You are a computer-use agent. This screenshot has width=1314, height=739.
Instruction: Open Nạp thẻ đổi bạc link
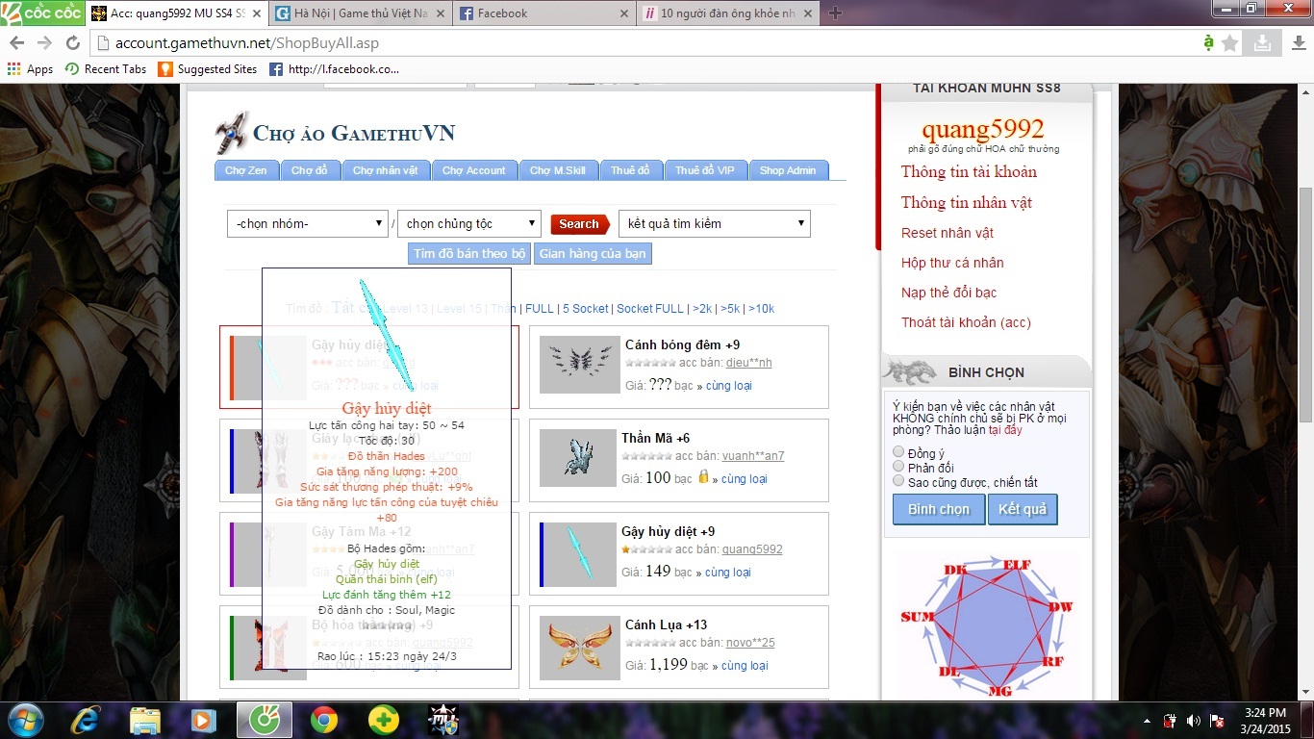pos(949,293)
